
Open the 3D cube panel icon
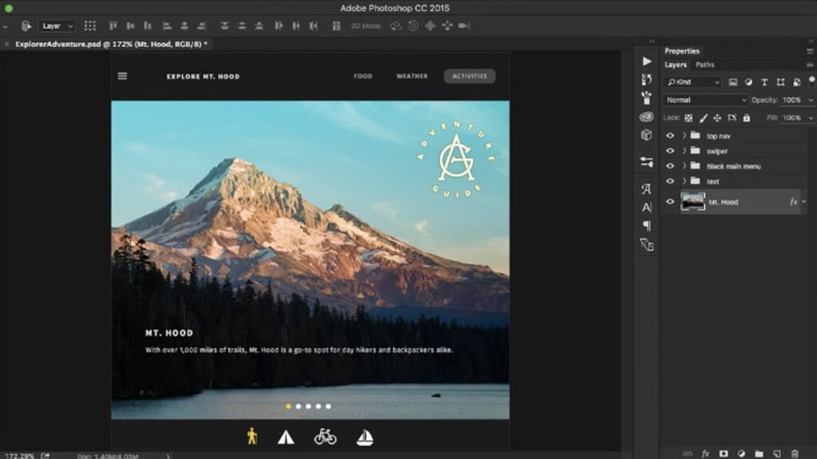(646, 135)
